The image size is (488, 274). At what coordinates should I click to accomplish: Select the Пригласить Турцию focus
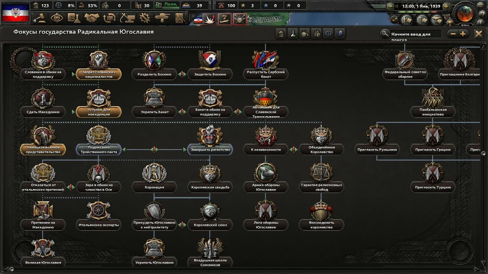(x=433, y=187)
